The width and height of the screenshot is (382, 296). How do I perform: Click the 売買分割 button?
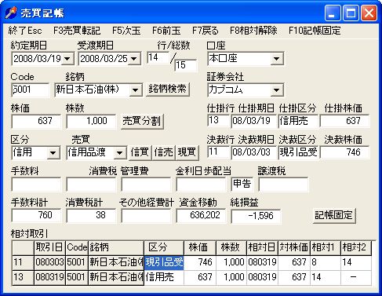click(142, 121)
